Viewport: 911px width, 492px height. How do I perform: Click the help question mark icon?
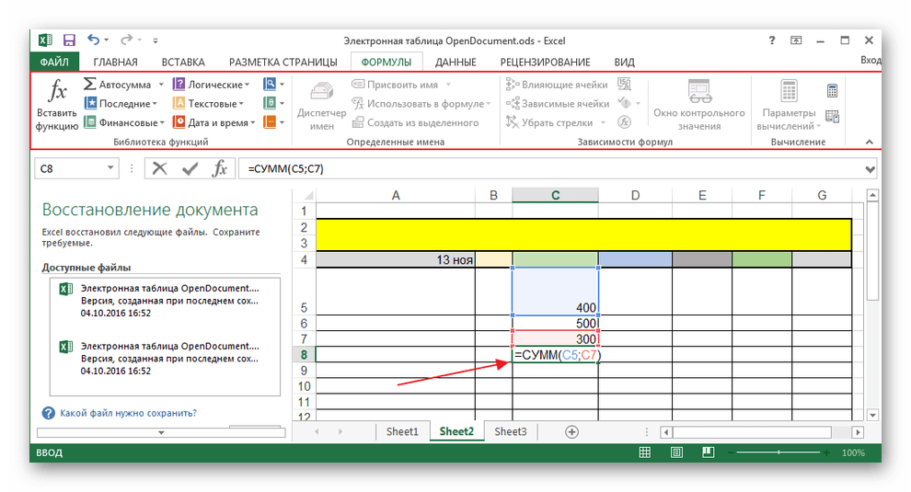pyautogui.click(x=771, y=40)
